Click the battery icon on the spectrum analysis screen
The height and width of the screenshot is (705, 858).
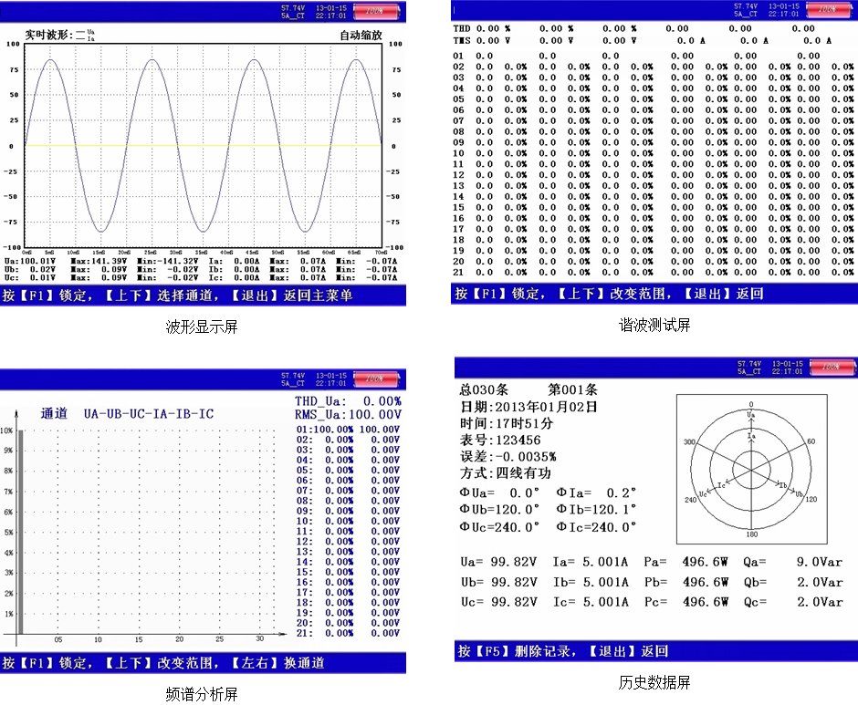377,379
